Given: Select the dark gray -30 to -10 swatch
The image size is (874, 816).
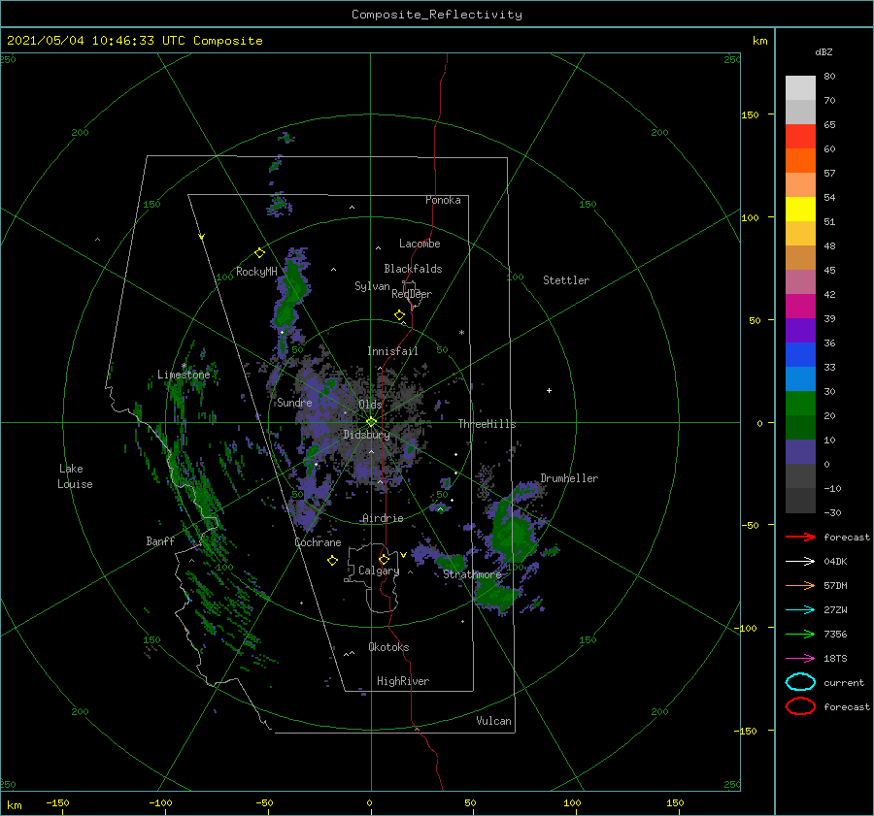Looking at the screenshot, I should tap(800, 501).
